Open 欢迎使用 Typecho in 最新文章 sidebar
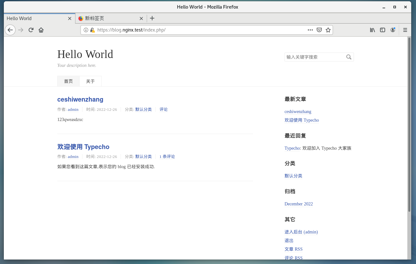This screenshot has height=264, width=416. 302,120
